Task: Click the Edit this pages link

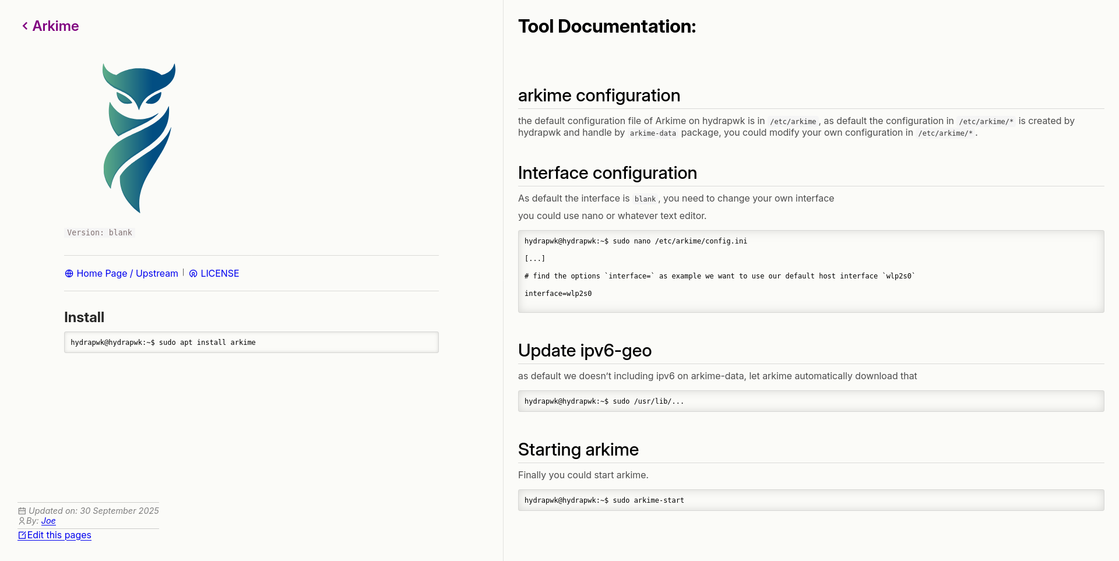Action: click(x=59, y=535)
